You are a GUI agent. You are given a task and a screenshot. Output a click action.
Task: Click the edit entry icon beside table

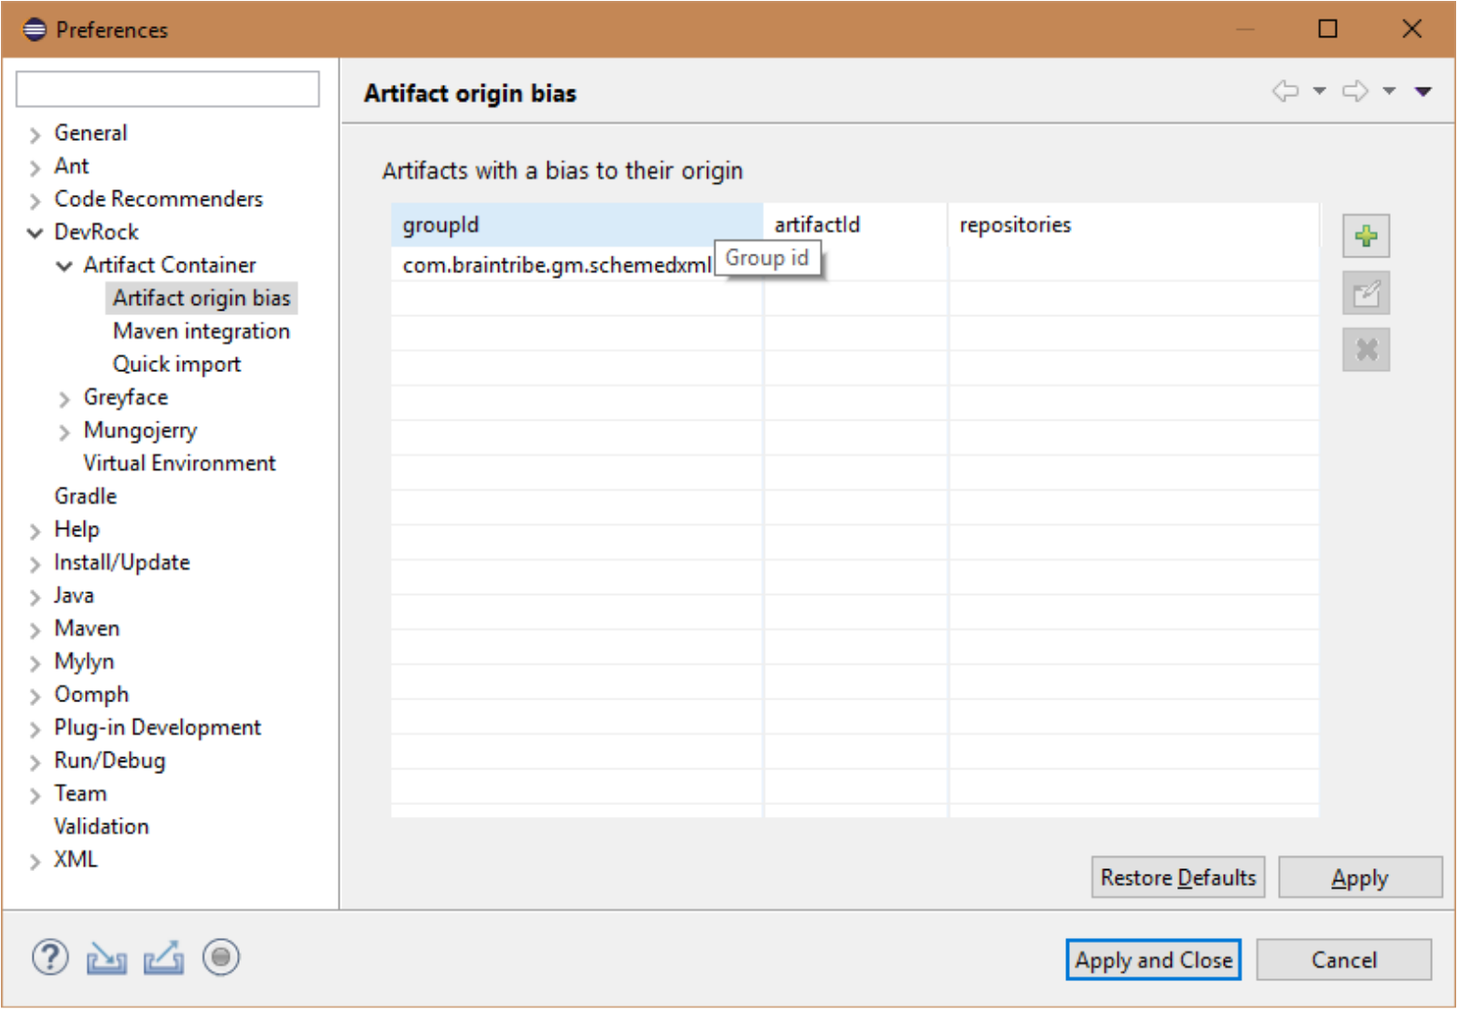point(1366,294)
